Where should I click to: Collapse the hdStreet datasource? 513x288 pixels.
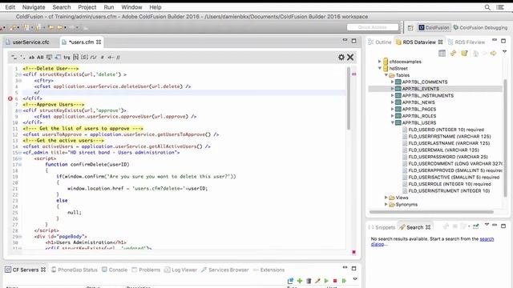pos(379,68)
